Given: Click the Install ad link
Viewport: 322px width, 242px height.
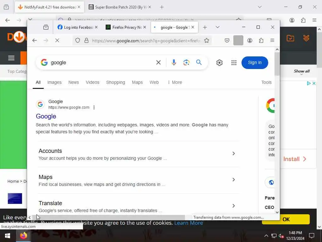Looking at the screenshot, I should 295,159.
